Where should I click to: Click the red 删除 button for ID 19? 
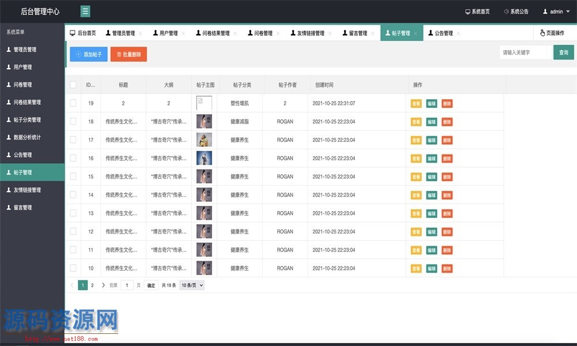(x=447, y=103)
